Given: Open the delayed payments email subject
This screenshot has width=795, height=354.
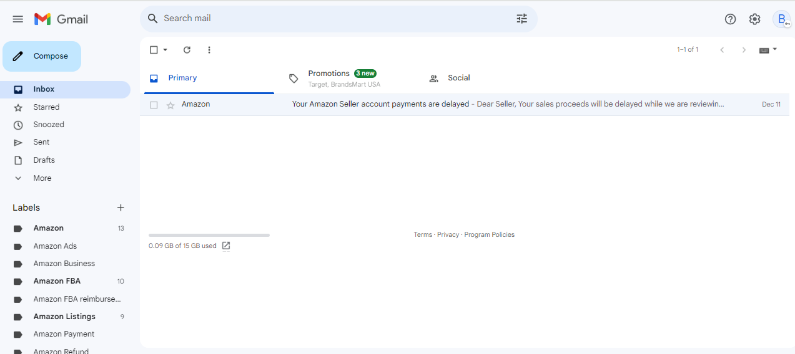Looking at the screenshot, I should (380, 104).
